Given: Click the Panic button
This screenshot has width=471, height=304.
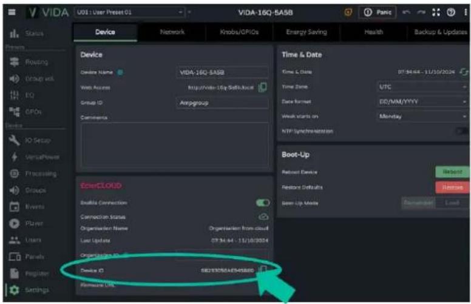Looking at the screenshot, I should 378,12.
